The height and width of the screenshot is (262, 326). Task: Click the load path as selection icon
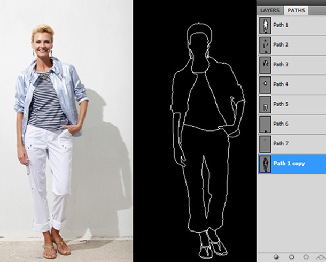click(x=306, y=257)
